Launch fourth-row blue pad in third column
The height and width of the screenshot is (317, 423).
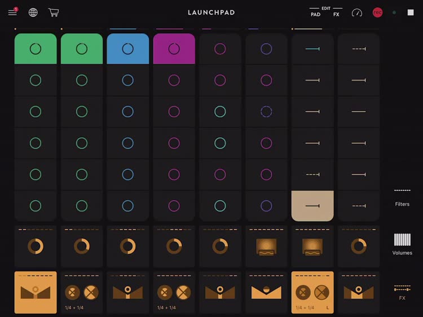point(128,143)
